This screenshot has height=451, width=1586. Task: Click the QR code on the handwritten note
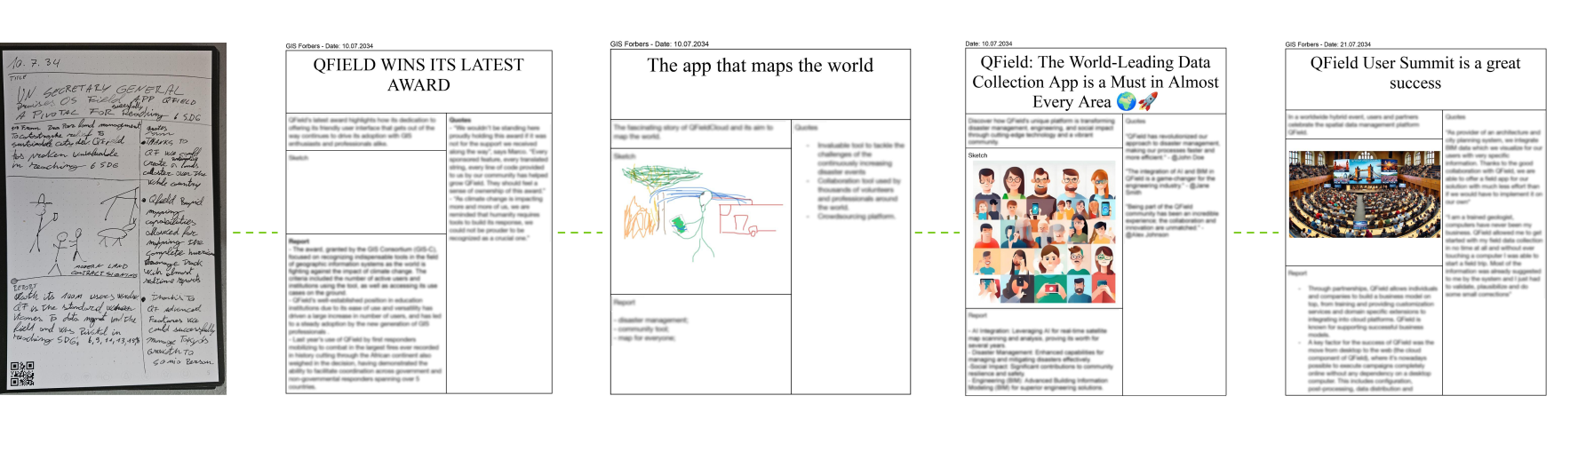point(21,374)
